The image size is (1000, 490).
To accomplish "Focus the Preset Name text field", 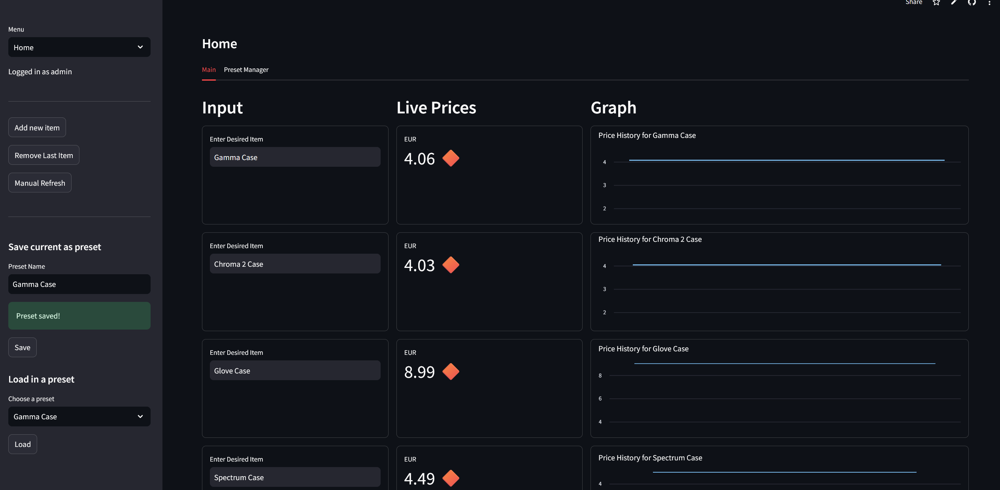I will point(79,284).
